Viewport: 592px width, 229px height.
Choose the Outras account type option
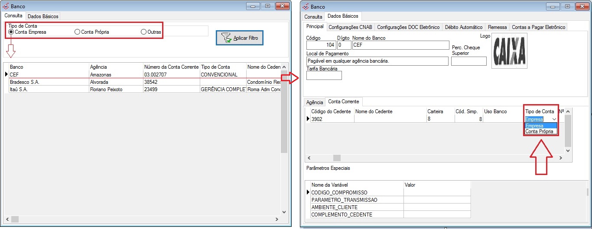coord(143,32)
